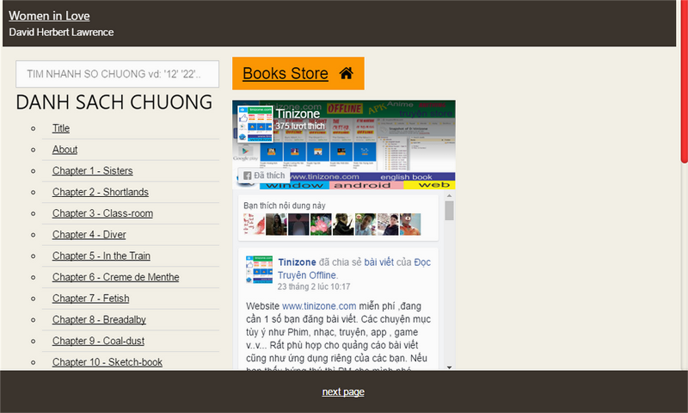Image resolution: width=688 pixels, height=413 pixels.
Task: Click the Tinizone page profile picture
Action: point(255,124)
